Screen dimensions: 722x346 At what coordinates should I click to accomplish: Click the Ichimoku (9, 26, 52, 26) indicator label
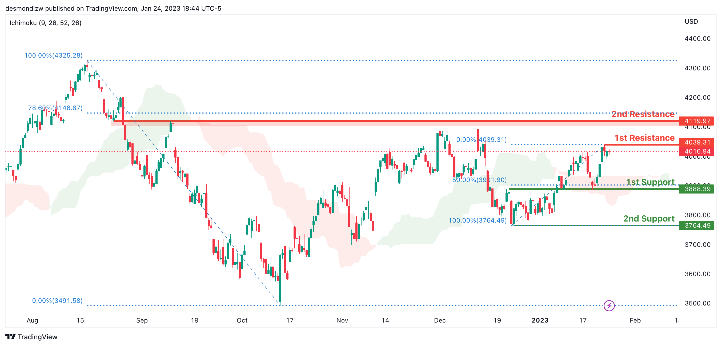click(x=45, y=23)
